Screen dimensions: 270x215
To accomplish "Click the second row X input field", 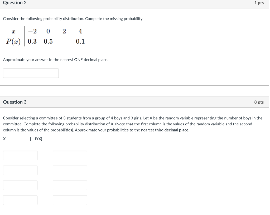I will coord(20,170).
